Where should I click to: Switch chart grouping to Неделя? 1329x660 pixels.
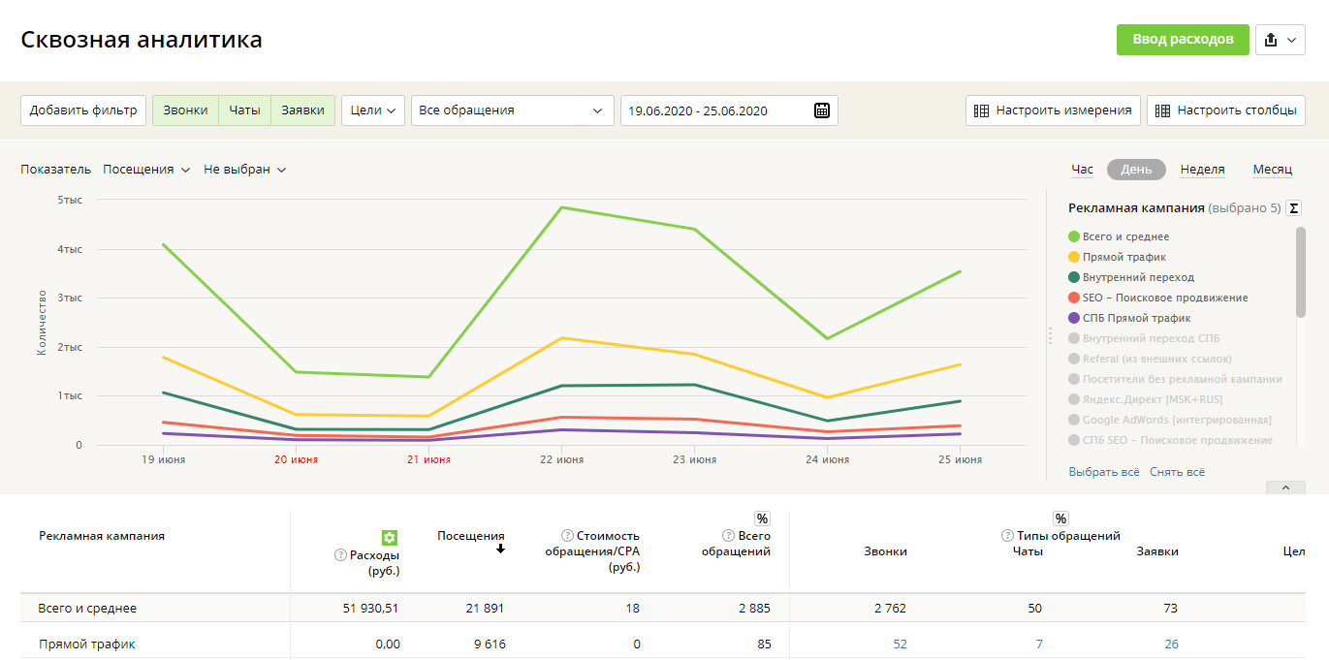coord(1202,170)
